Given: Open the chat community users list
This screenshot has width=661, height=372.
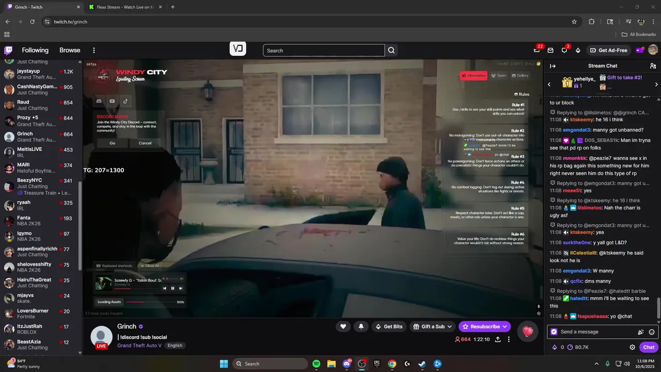Looking at the screenshot, I should [653, 66].
